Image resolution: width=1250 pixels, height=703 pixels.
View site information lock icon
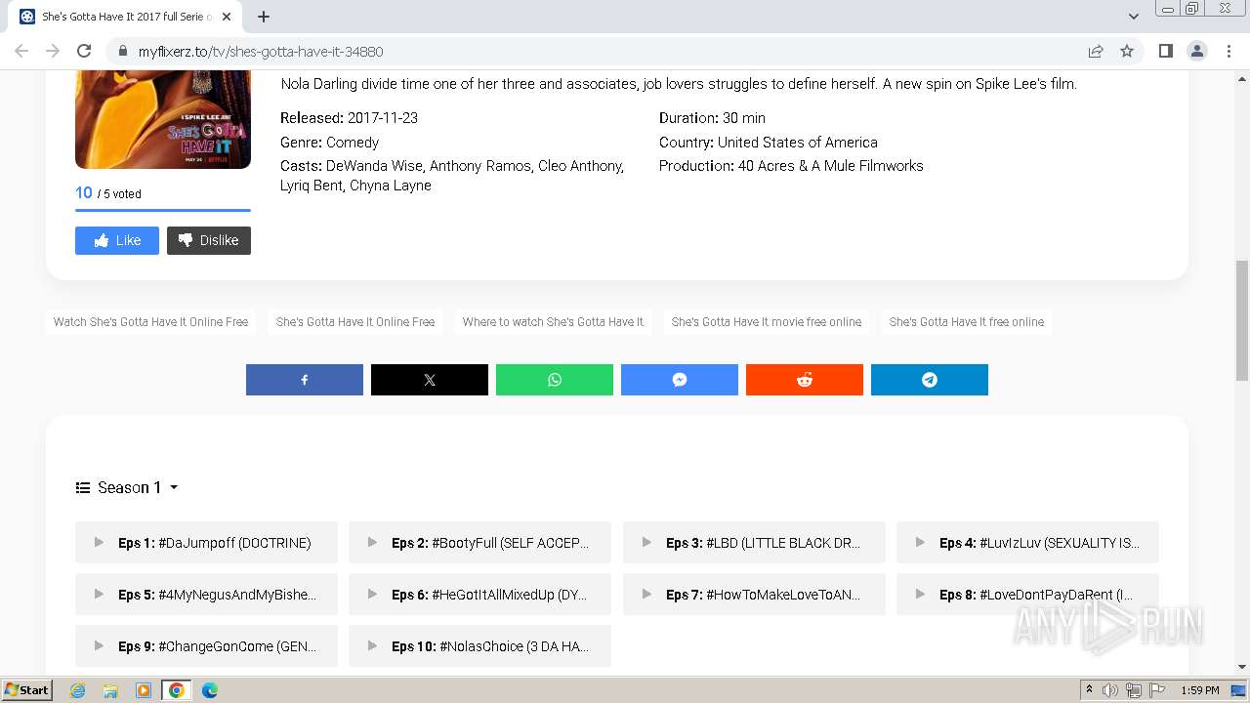click(x=123, y=51)
